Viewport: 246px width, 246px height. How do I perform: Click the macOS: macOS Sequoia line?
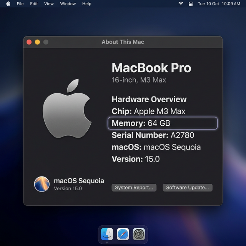pos(156,147)
